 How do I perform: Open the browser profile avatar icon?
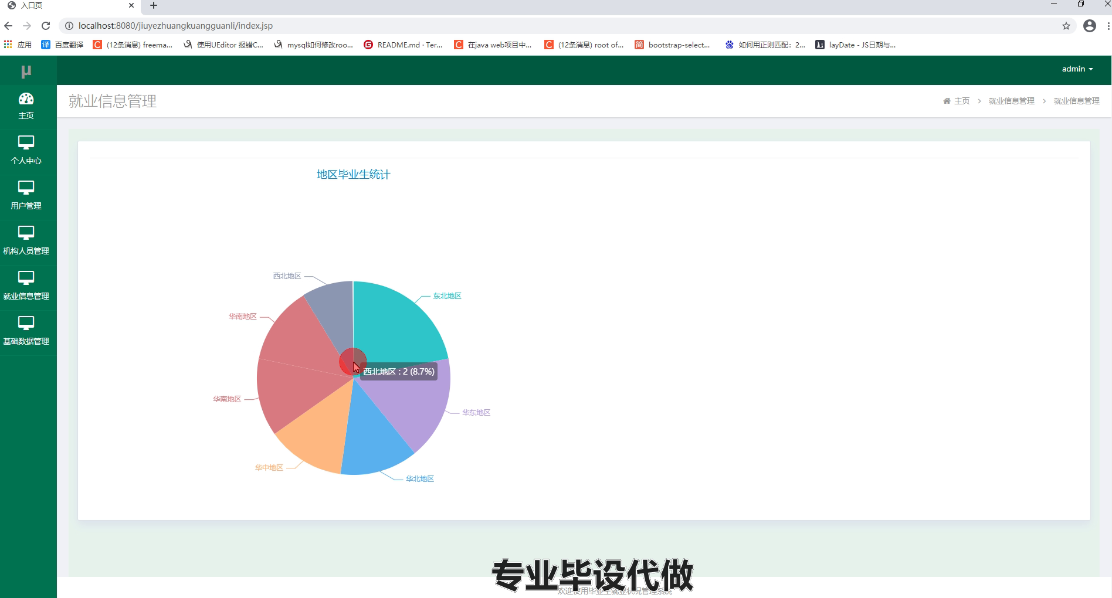pyautogui.click(x=1090, y=26)
